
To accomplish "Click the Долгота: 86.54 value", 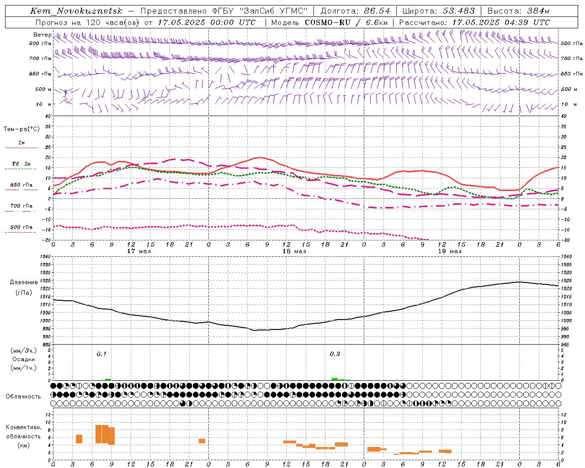I will 356,11.
